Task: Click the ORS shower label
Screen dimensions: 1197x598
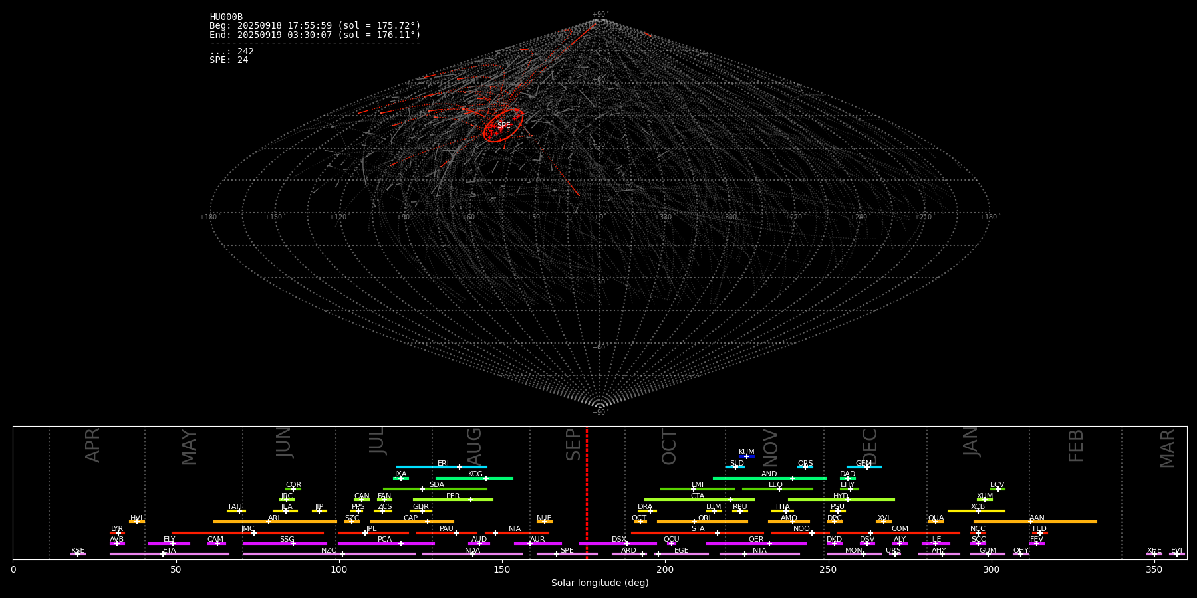Action: click(805, 464)
